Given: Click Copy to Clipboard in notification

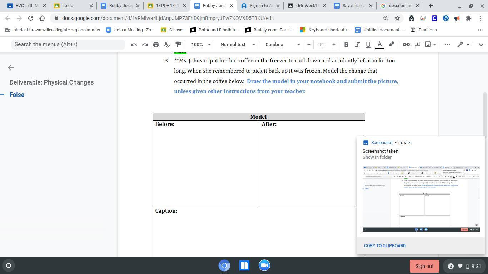Looking at the screenshot, I should (385, 246).
